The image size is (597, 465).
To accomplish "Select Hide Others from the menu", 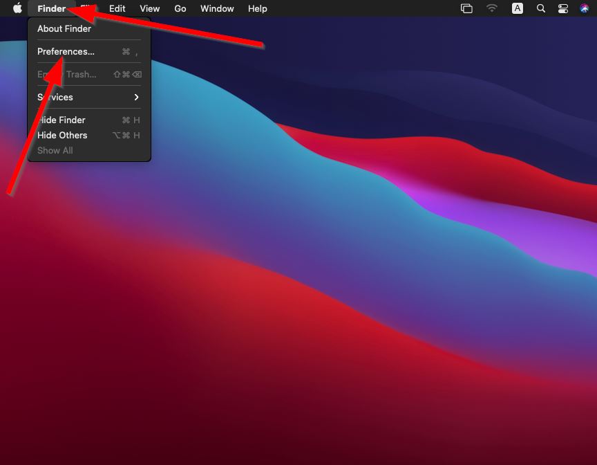I will point(62,135).
